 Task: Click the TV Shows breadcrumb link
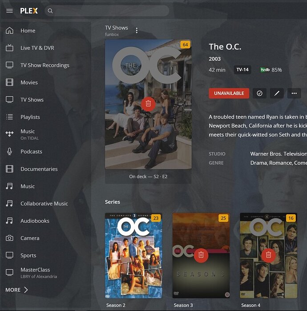point(117,28)
